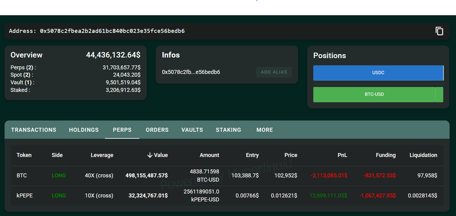This screenshot has height=216, width=456.
Task: Select the Perps tab
Action: tap(122, 130)
